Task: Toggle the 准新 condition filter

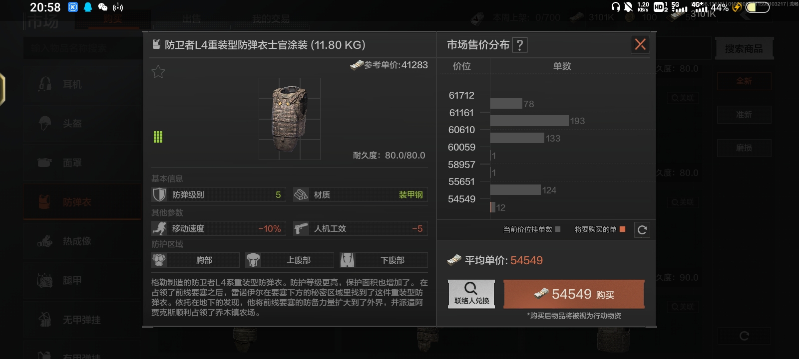Action: tap(744, 115)
